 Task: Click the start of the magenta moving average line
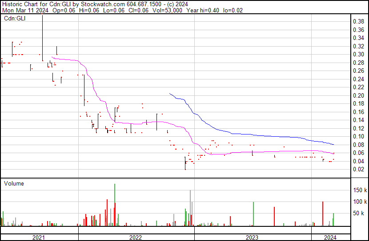(52, 57)
